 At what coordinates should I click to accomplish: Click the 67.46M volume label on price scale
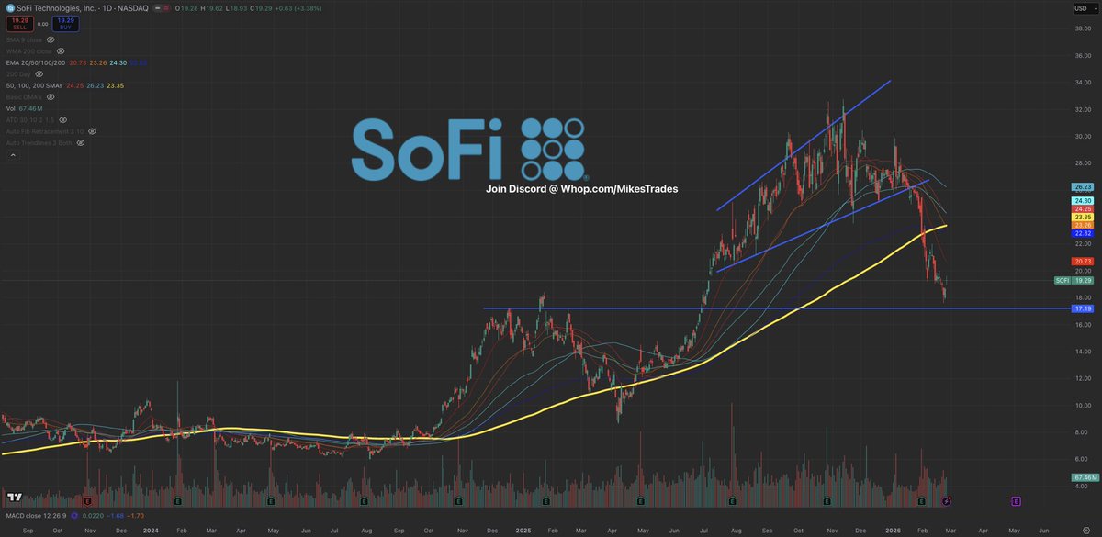pos(1085,477)
